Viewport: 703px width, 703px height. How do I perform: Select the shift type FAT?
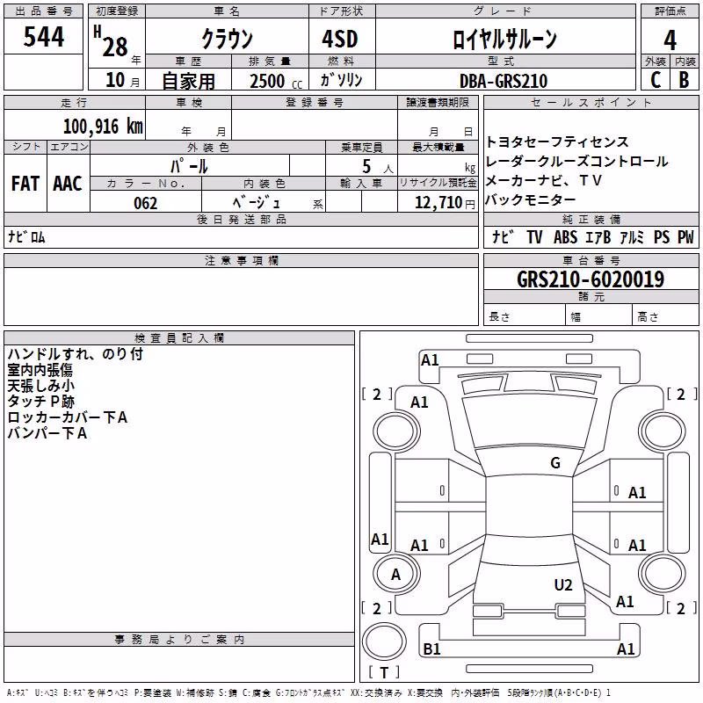pos(25,184)
